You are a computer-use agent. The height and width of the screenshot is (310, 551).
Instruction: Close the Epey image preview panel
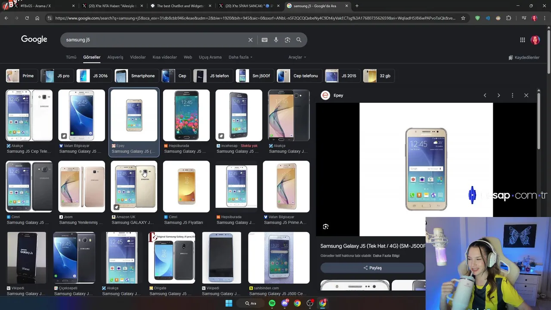pos(526,95)
